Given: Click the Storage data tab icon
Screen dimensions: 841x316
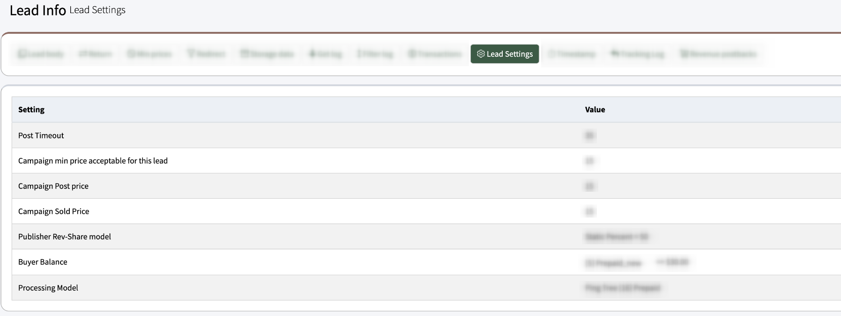Looking at the screenshot, I should 244,54.
